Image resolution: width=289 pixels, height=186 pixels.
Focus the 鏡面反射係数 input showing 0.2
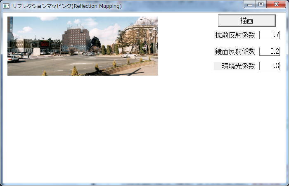pos(270,52)
